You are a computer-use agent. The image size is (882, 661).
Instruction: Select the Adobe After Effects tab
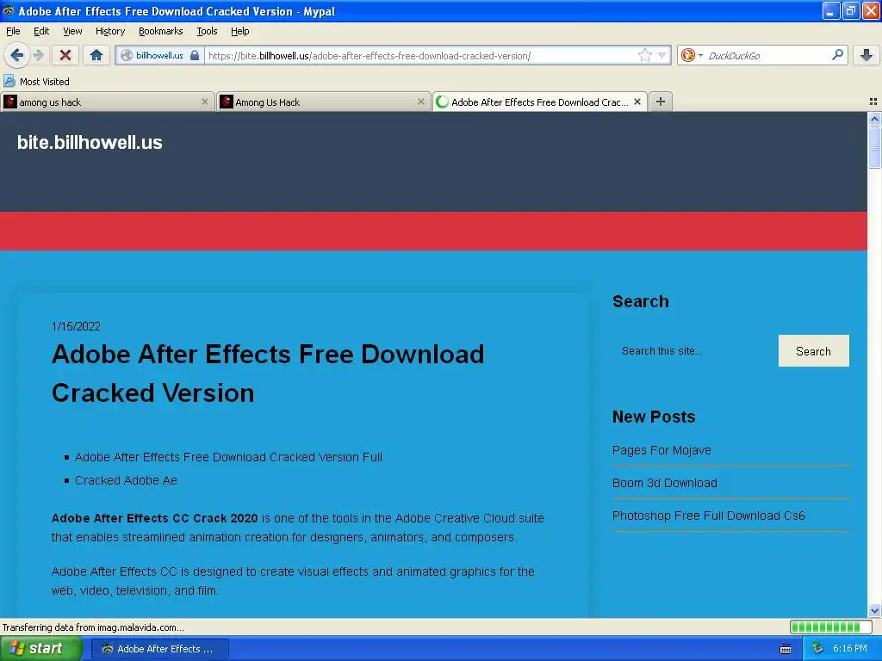point(539,102)
